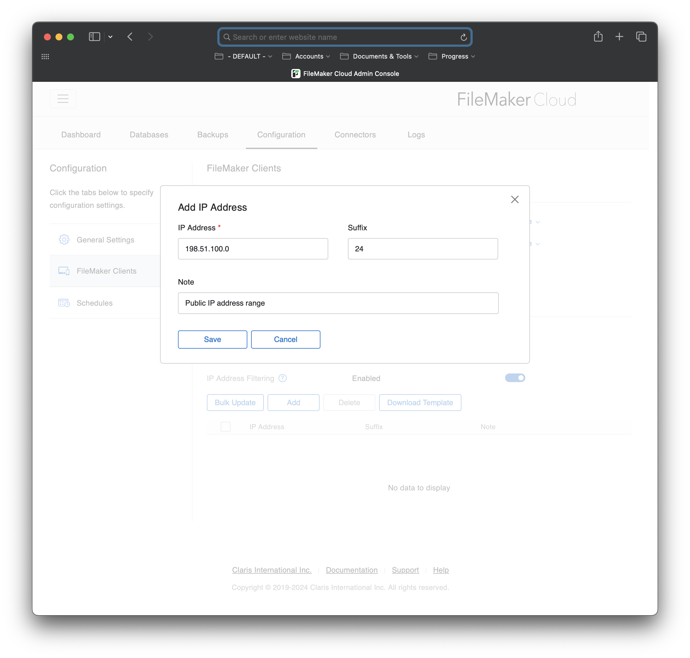Switch to the Connectors tab
Viewport: 690px width, 658px height.
point(355,135)
